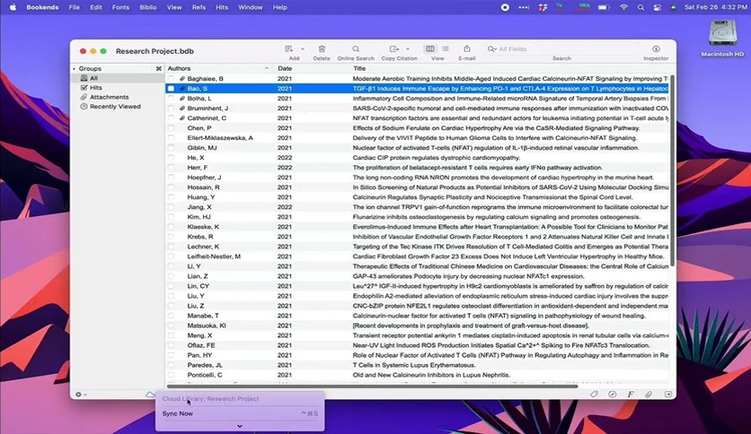This screenshot has height=434, width=751.
Task: Click the compass icon in bottom bar
Action: pos(612,395)
